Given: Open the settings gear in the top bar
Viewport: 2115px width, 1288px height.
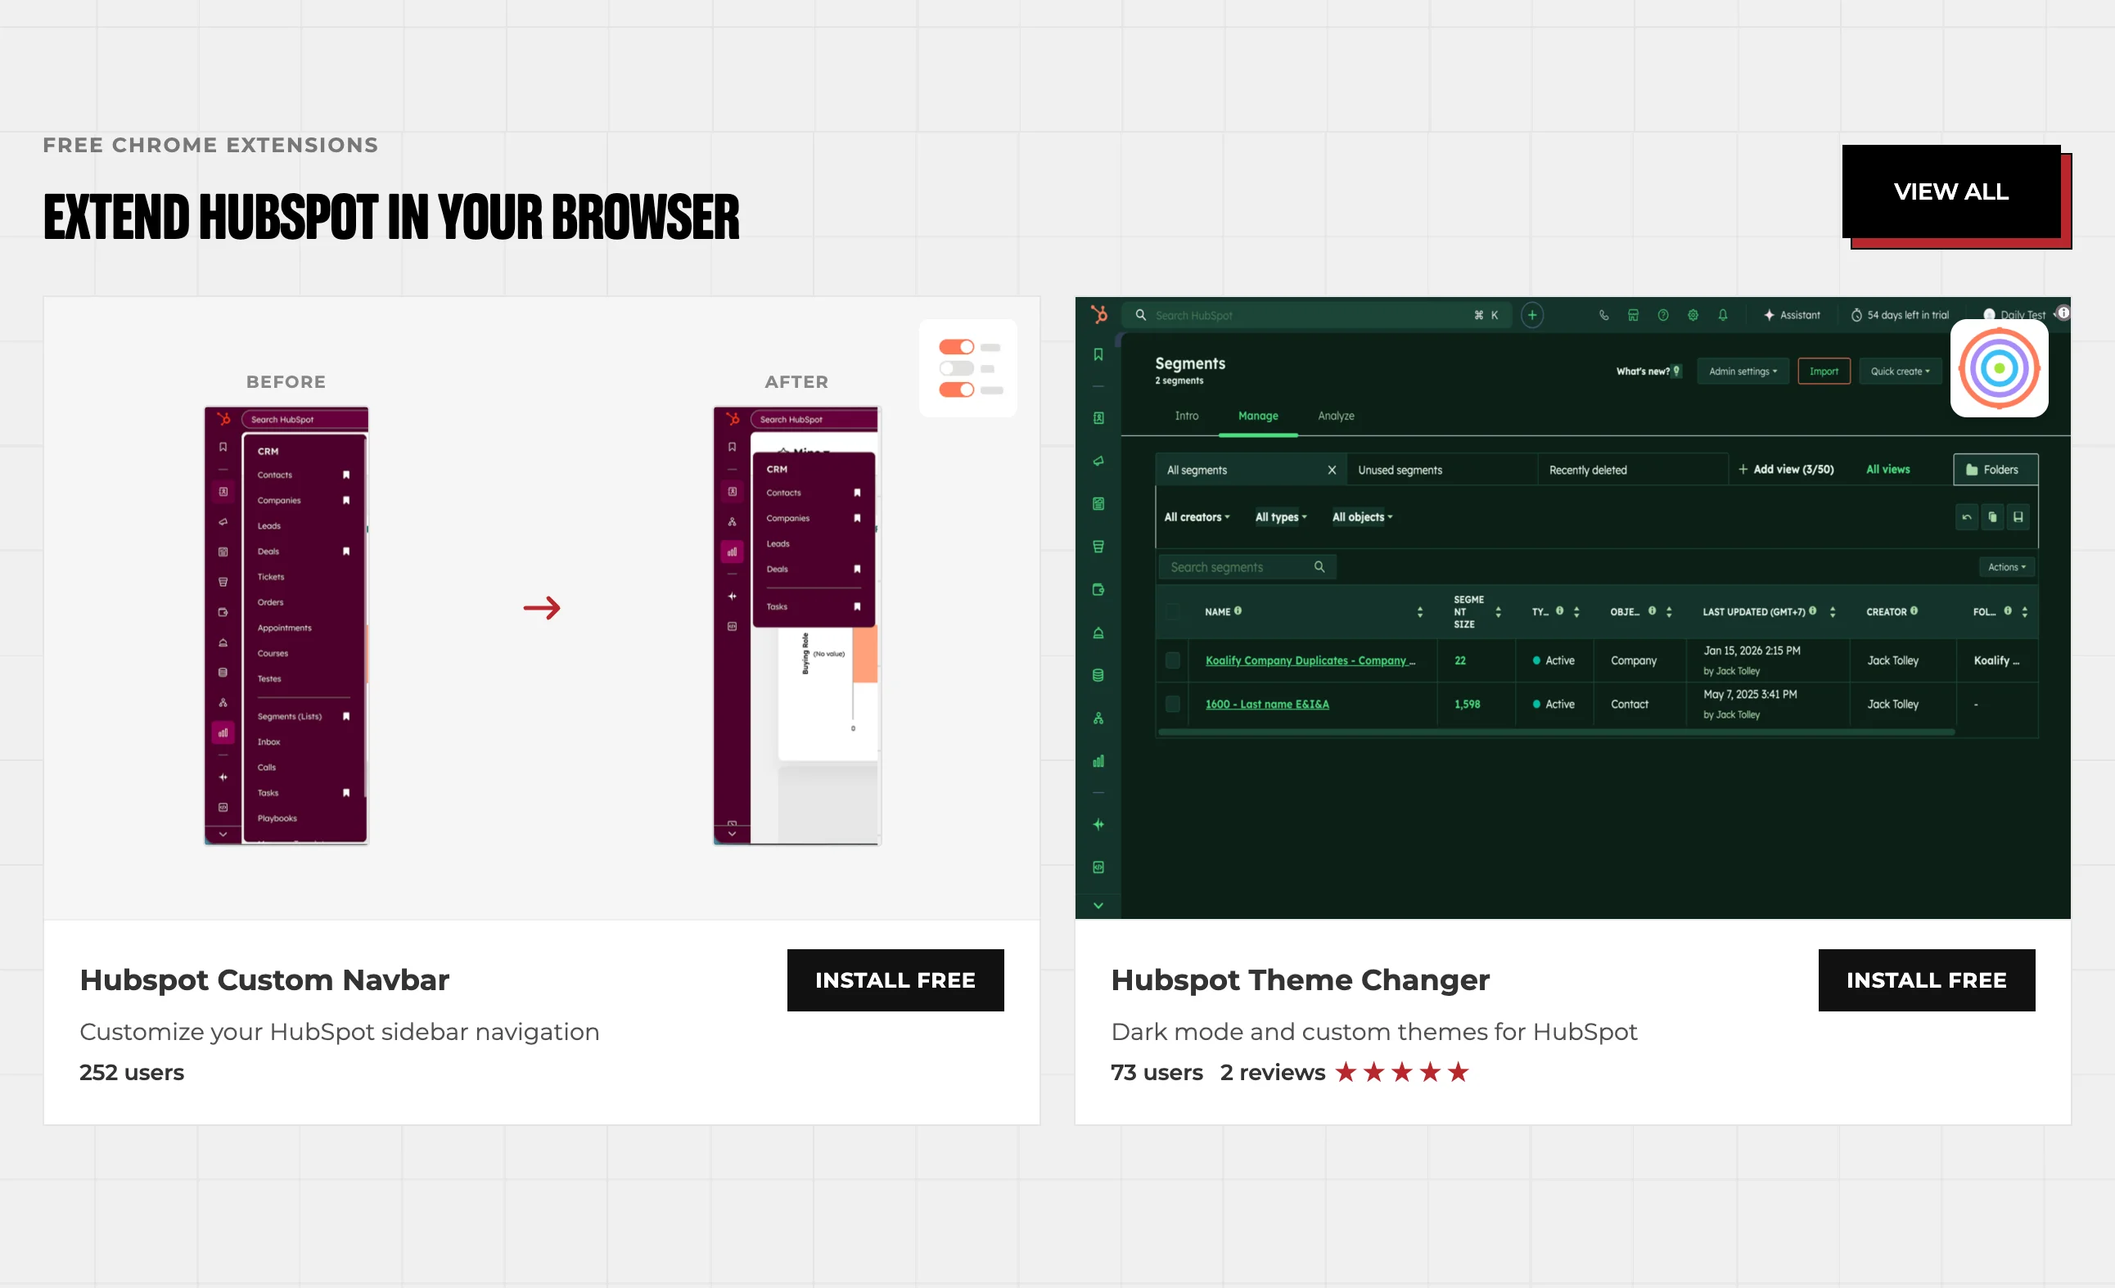Looking at the screenshot, I should tap(1693, 315).
